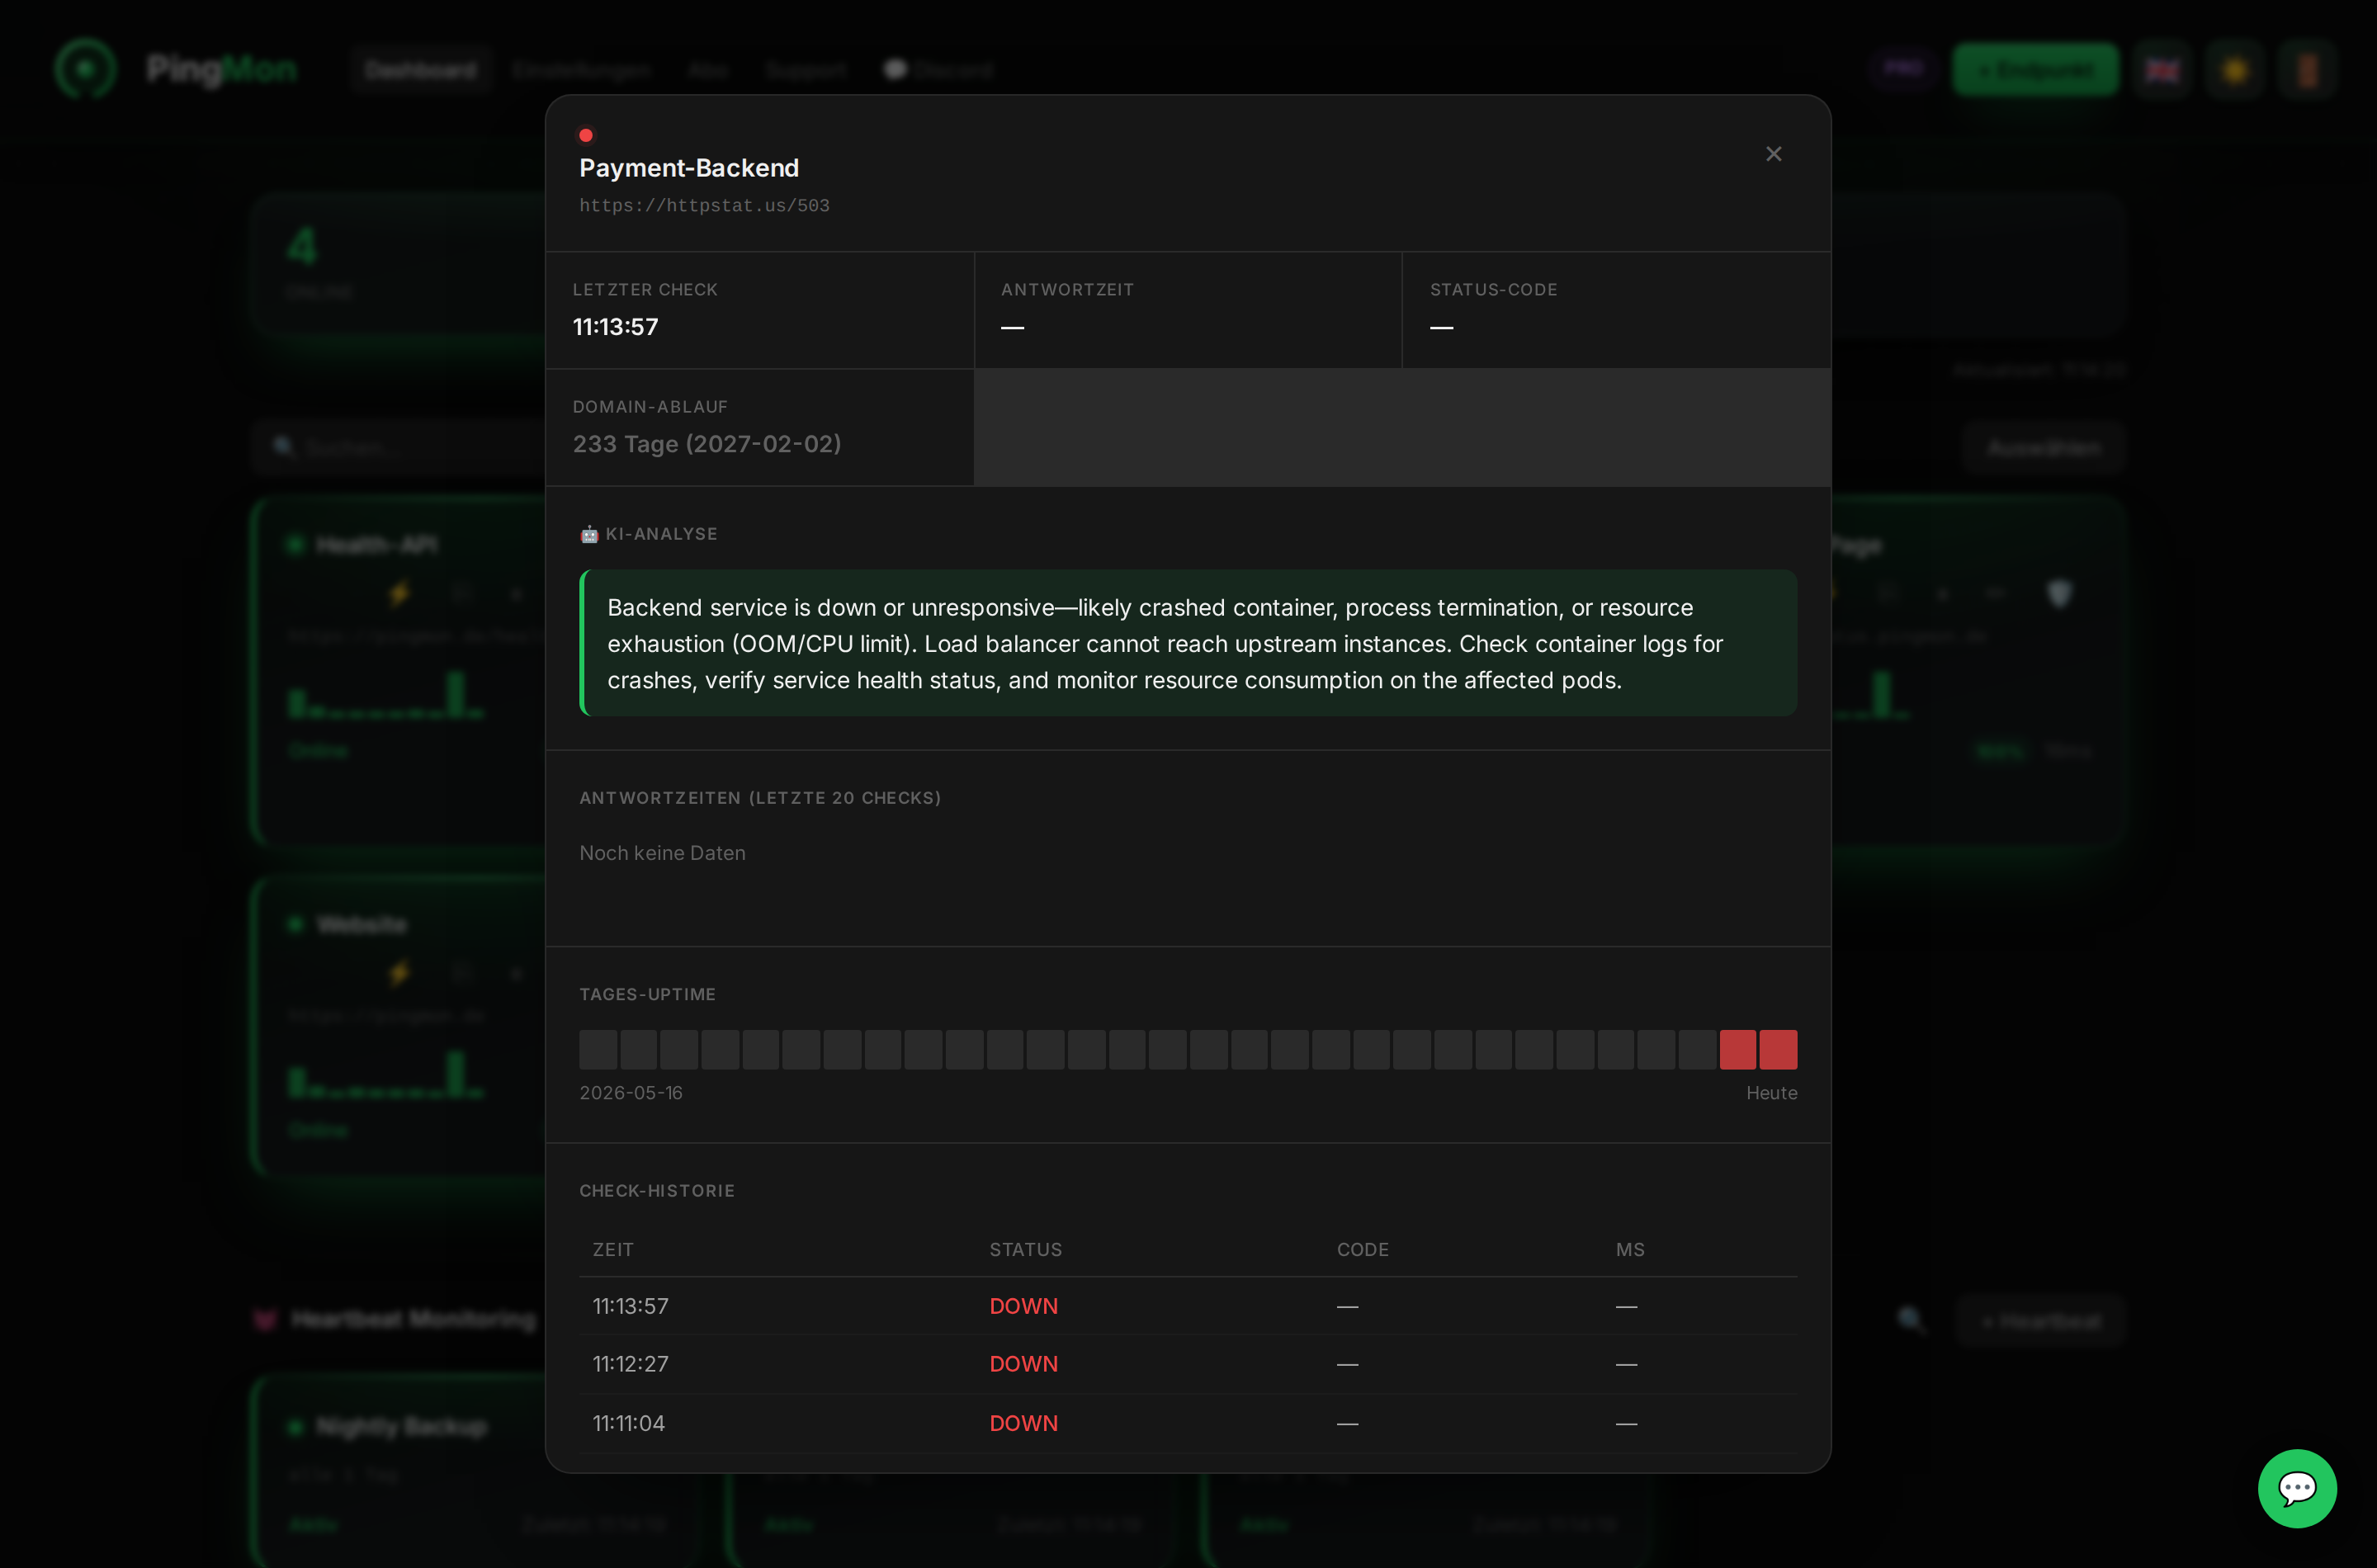Select the Dashboard tab
Screen dimensions: 2377x1568
pyautogui.click(x=420, y=70)
